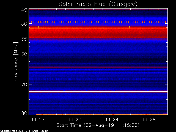Click the 11:20 time tick label
This screenshot has height=132, width=176.
[x=75, y=120]
